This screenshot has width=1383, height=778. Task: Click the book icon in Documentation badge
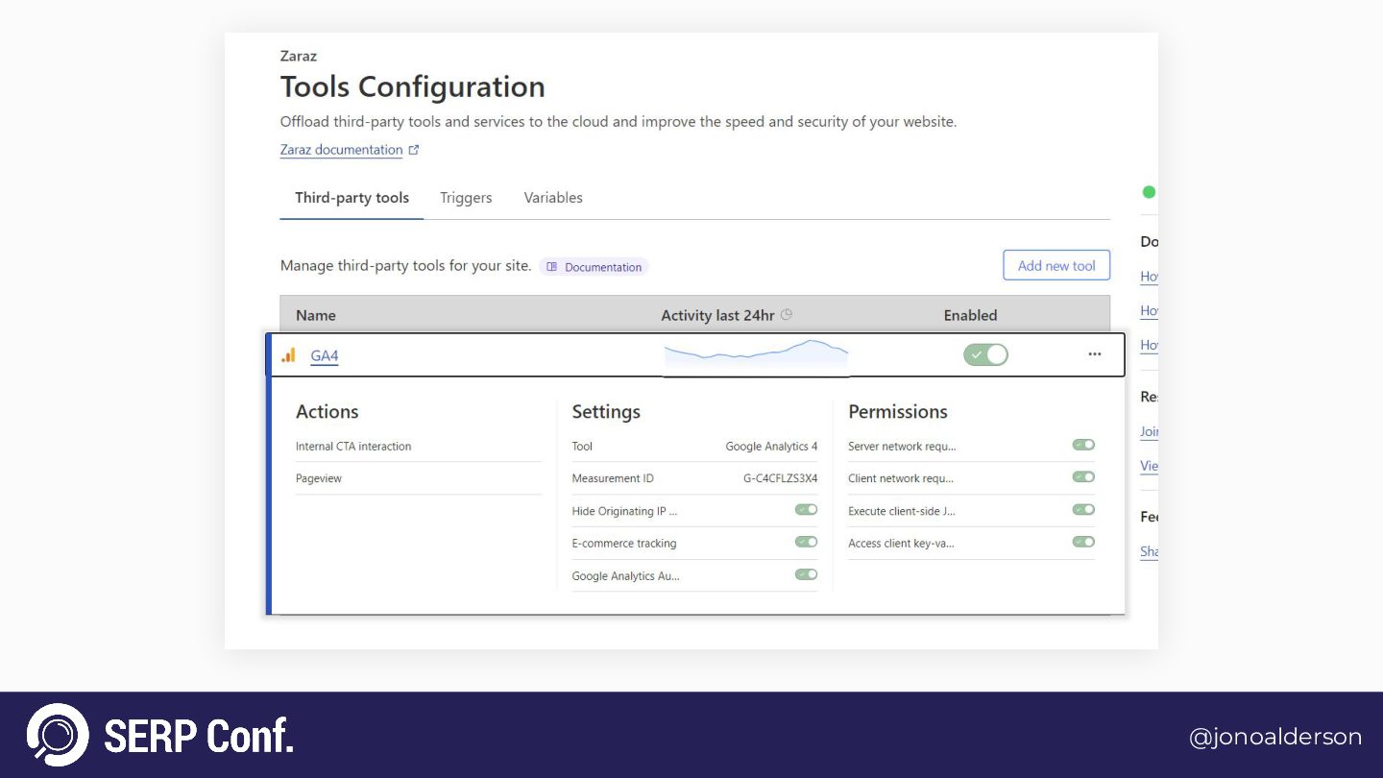coord(551,267)
